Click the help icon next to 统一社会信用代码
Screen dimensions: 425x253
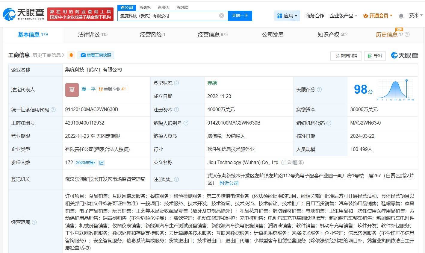pyautogui.click(x=53, y=110)
